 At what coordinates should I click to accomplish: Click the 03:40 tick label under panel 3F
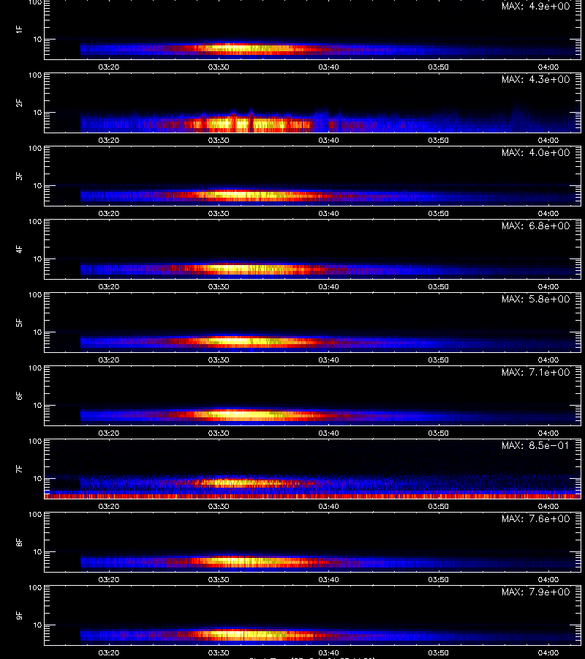coord(328,213)
